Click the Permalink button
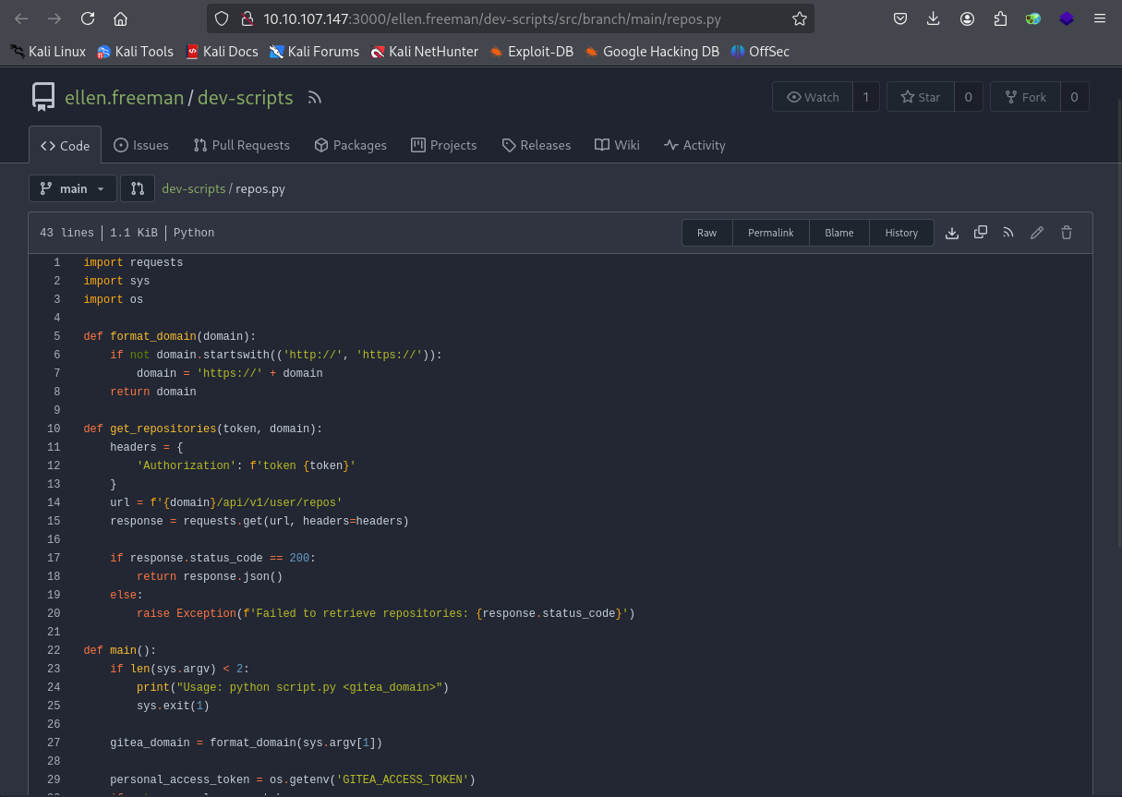This screenshot has height=797, width=1122. [x=770, y=233]
